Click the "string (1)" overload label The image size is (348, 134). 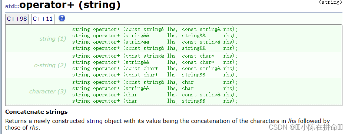tap(53, 39)
